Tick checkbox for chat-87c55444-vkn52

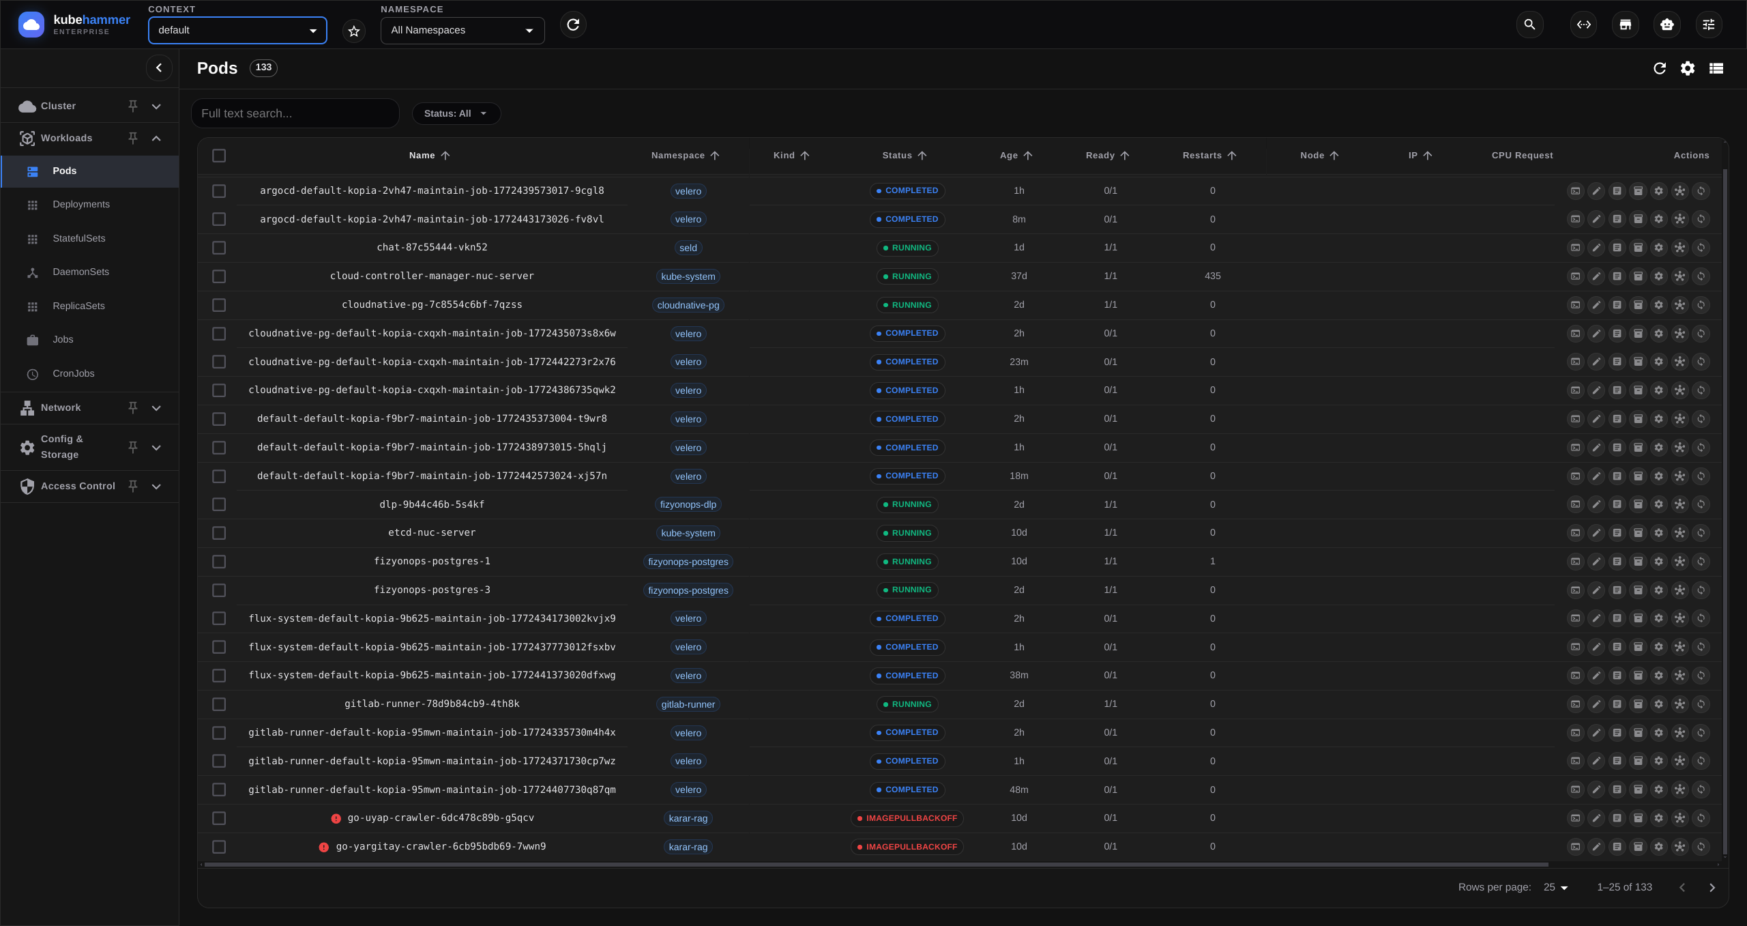tap(219, 248)
